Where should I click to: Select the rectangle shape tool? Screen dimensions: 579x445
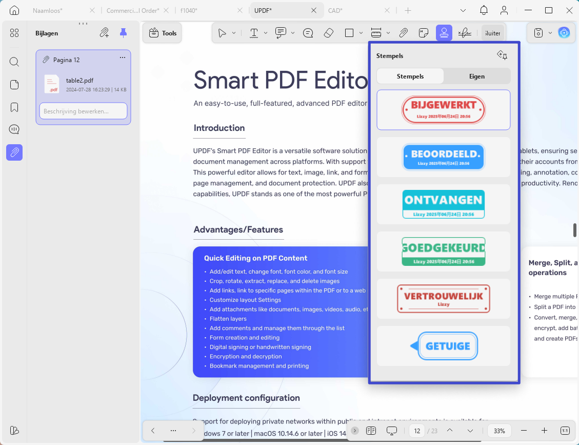349,33
